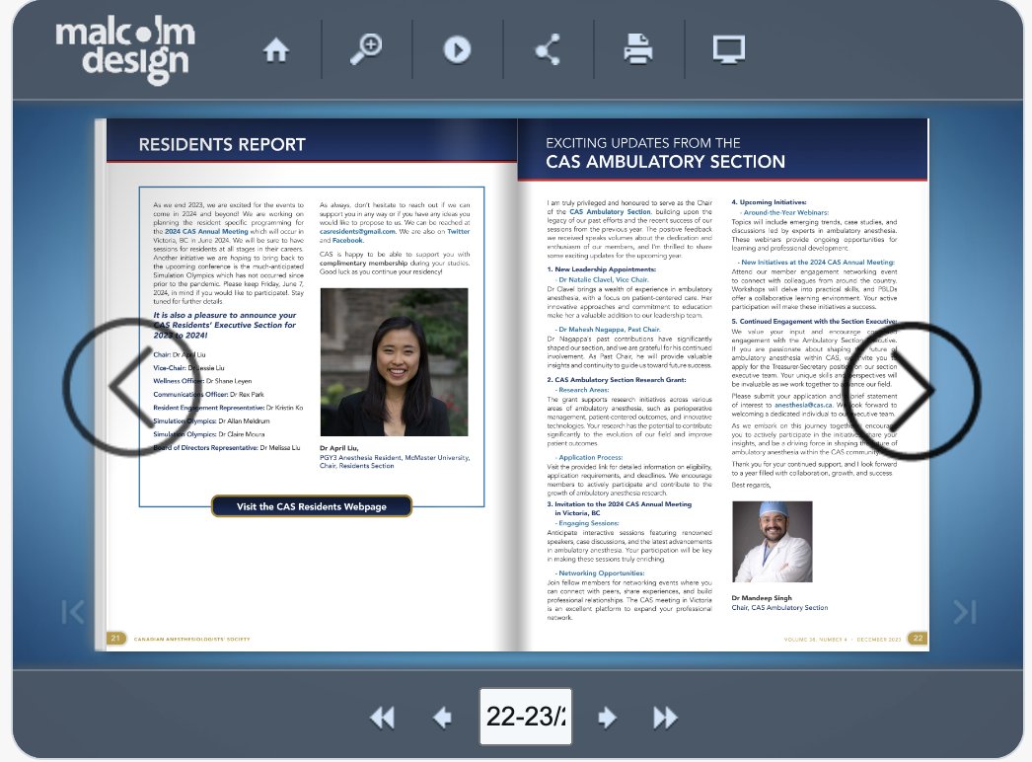Image resolution: width=1032 pixels, height=762 pixels.
Task: Click 'Around-the-Year Webinars' subheading
Action: coord(784,212)
